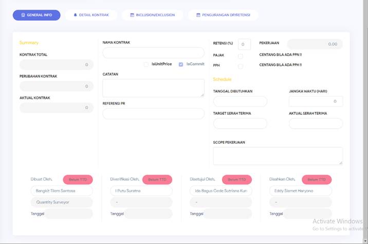Select the Target Serah Terima field
The image size is (368, 244).
240,124
